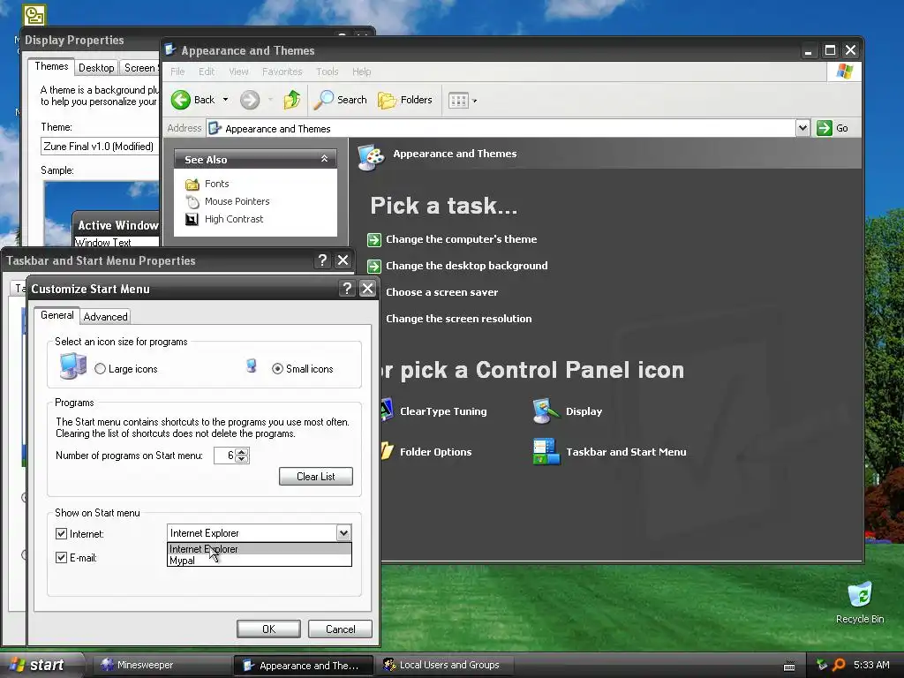Select the General tab in Customize Start Menu
Viewport: 904px width, 678px height.
[57, 315]
